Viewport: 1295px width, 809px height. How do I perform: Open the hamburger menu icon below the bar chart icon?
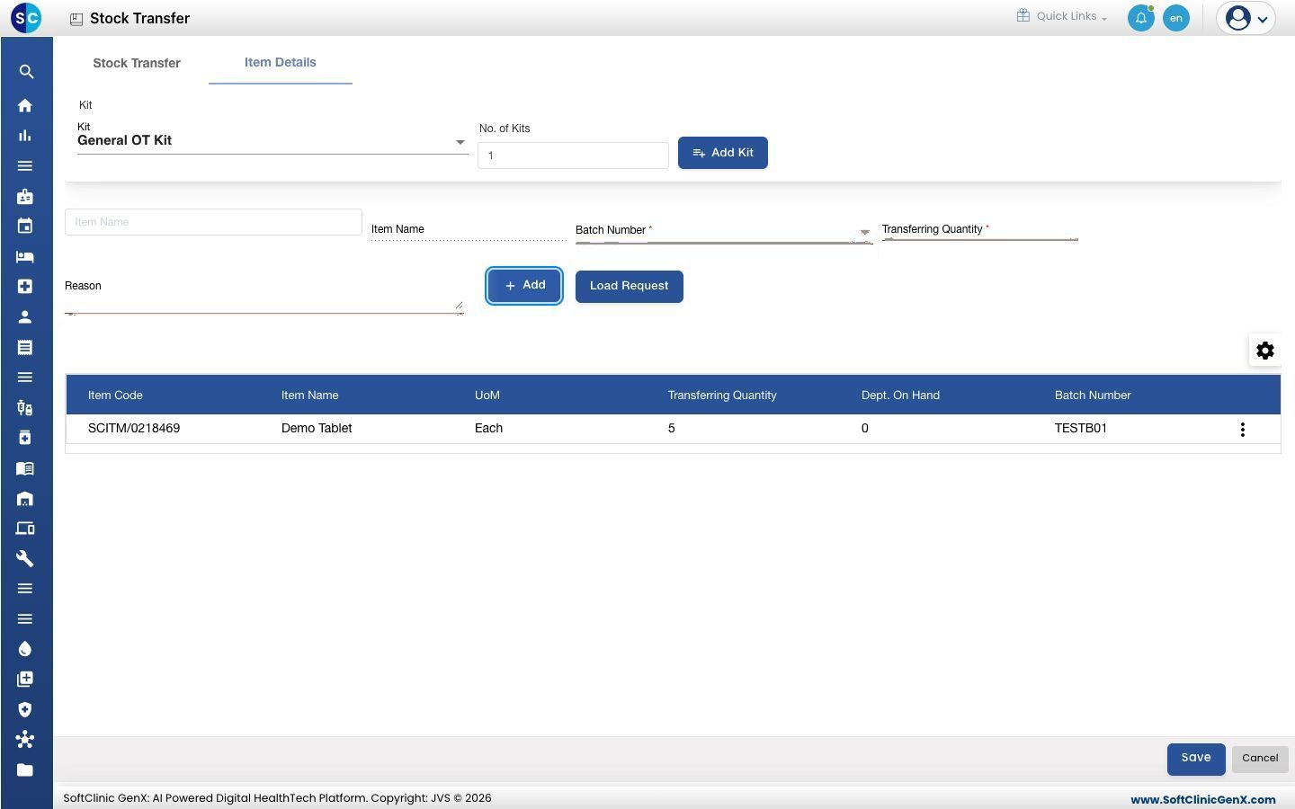coord(25,165)
